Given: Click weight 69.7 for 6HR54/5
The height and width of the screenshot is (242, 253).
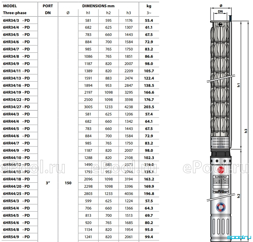Looking at the screenshot, I should tap(149, 215).
